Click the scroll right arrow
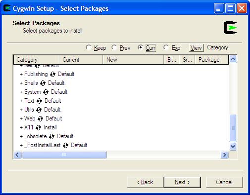Image resolution: width=250 pixels, height=195 pixels. pos(224,155)
